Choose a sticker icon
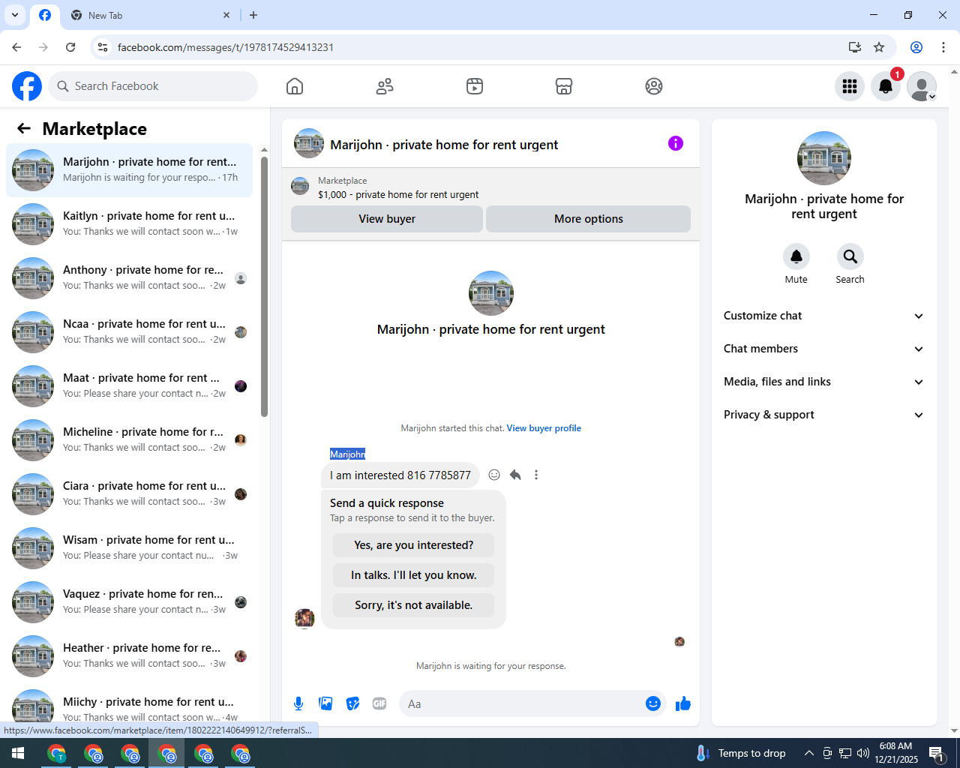The height and width of the screenshot is (768, 960). tap(352, 703)
